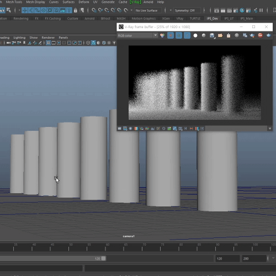Click the load image folder icon in frame buffer
The height and width of the screenshot is (276, 276).
(220, 35)
